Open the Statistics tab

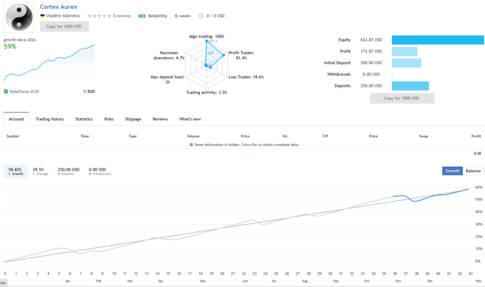tap(84, 119)
